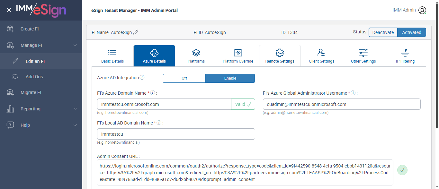Open the IMM Admin user profile icon
This screenshot has width=439, height=189.
pyautogui.click(x=422, y=10)
